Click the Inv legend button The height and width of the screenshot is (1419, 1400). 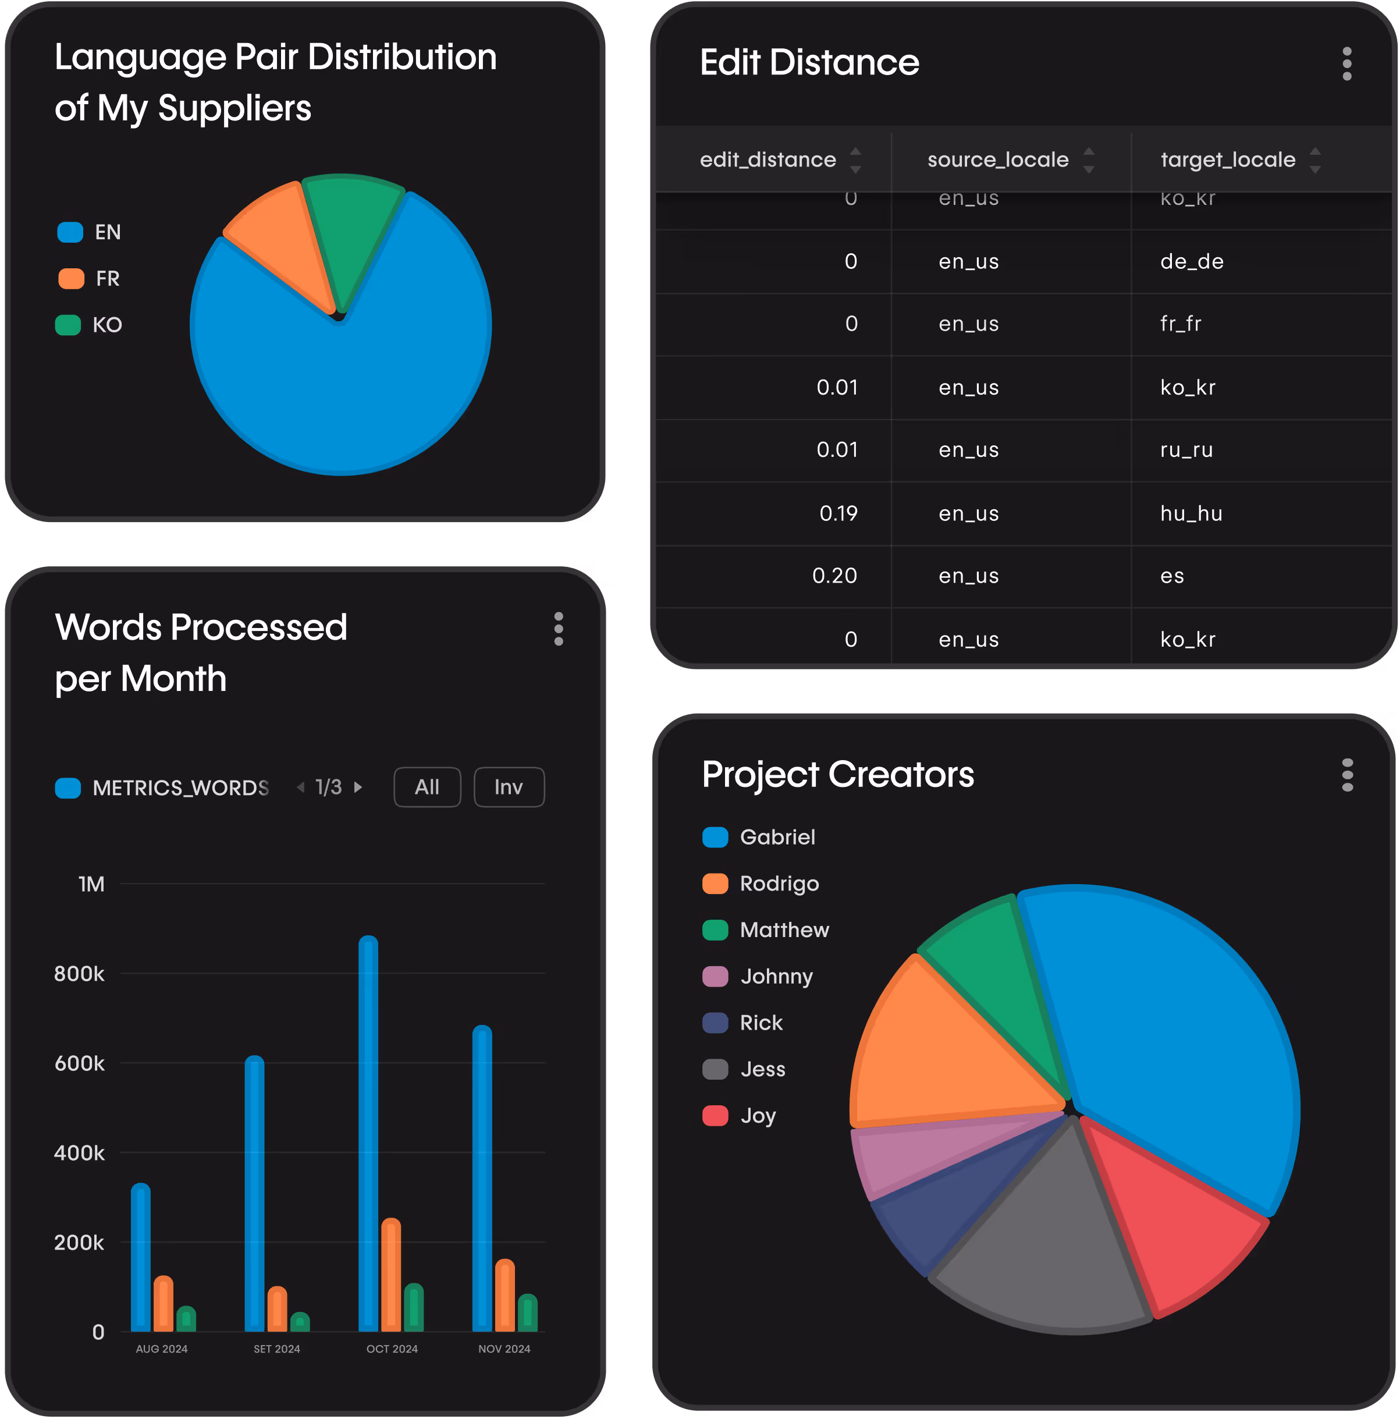click(x=509, y=787)
